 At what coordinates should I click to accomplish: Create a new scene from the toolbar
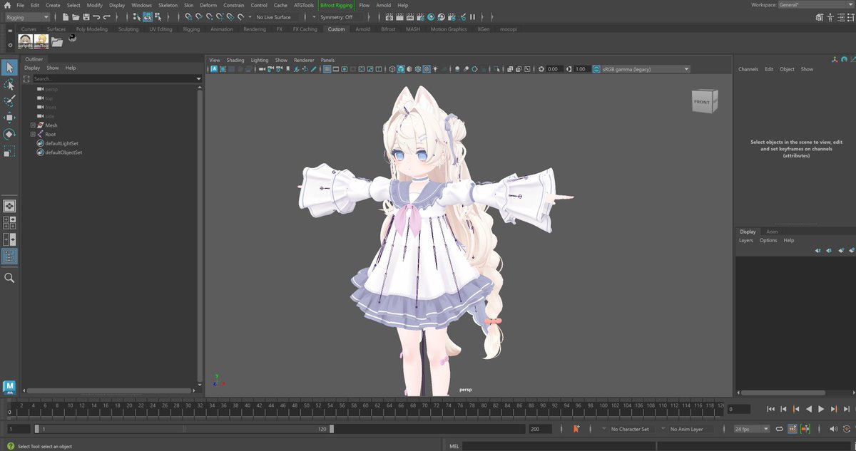click(x=66, y=17)
